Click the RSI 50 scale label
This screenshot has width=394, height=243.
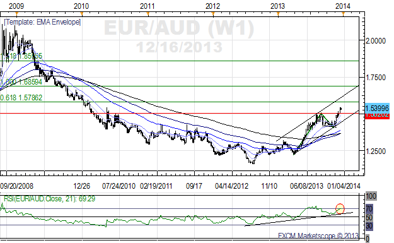(369, 217)
